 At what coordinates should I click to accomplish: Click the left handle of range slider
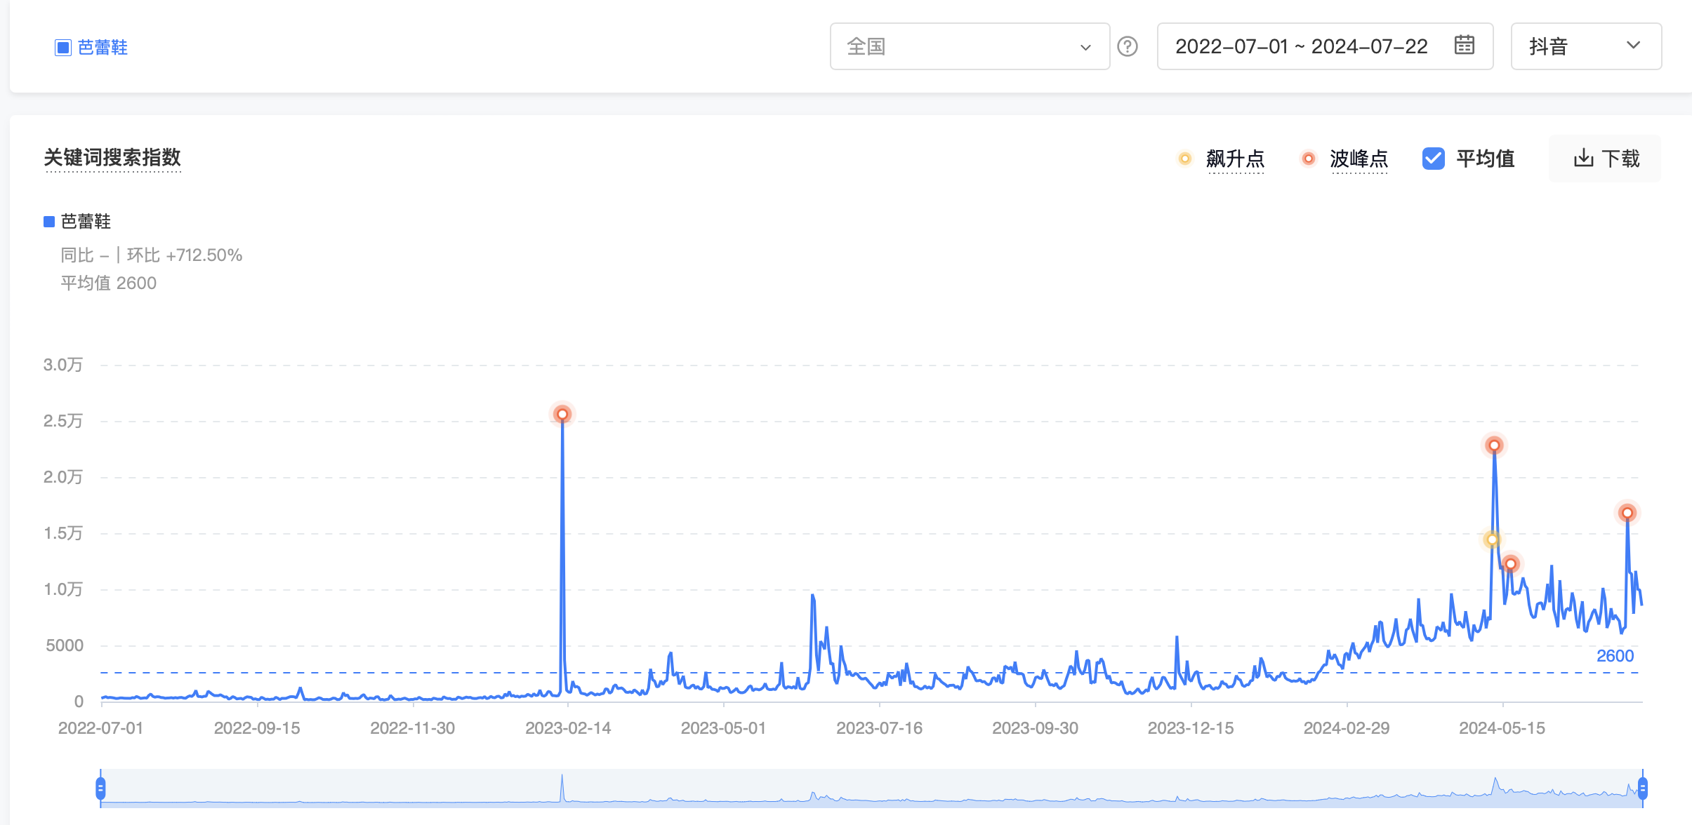point(101,789)
